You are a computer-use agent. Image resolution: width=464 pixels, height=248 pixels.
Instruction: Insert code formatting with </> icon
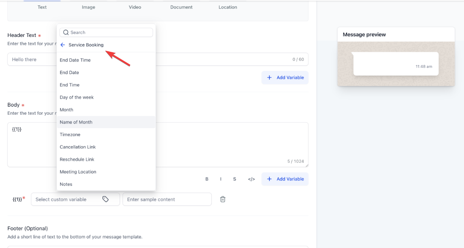(251, 179)
